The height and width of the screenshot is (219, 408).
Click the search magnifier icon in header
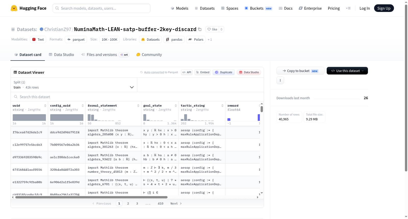[57, 8]
